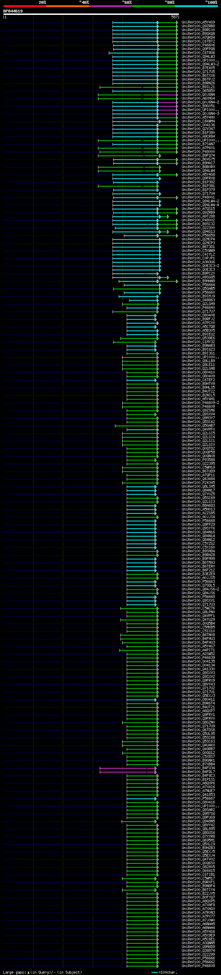Click the UniRef100_B9HAN9 label
This screenshot has height=975, width=221.
click(198, 281)
